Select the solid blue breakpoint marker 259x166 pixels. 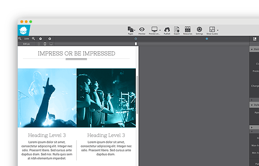point(207,39)
